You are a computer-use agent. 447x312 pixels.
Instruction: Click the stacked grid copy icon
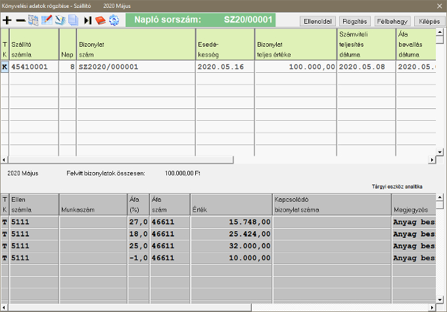pos(34,20)
